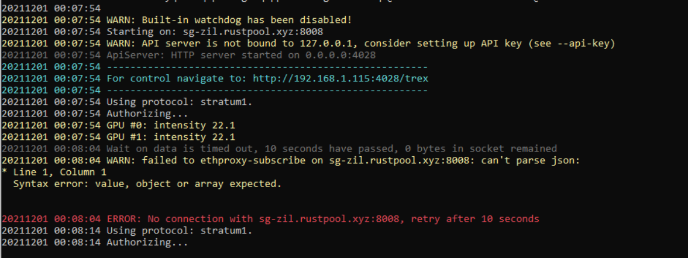Click the ApiServer HTTP server started line
The width and height of the screenshot is (688, 258).
click(188, 55)
